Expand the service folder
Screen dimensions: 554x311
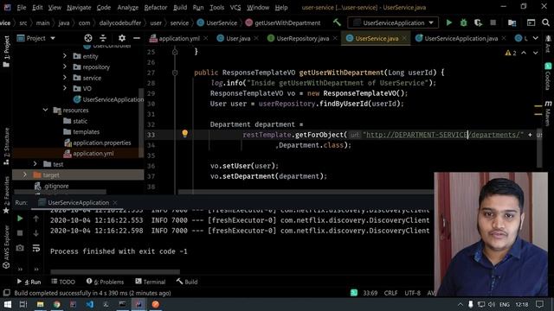tap(65, 78)
